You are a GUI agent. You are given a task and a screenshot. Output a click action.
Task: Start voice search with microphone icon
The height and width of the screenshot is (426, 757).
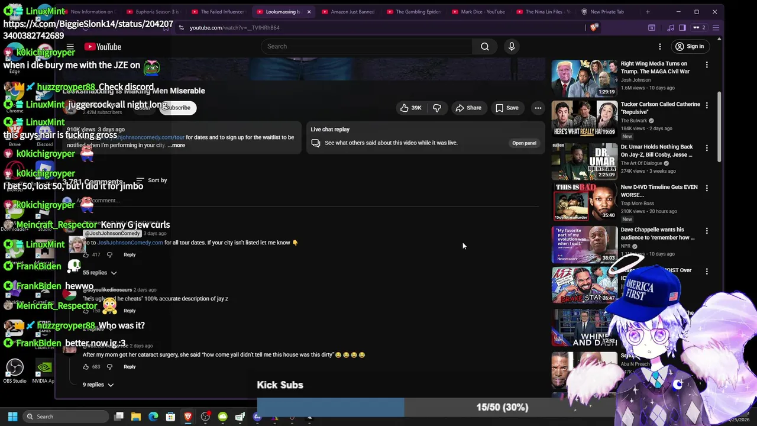coord(512,46)
